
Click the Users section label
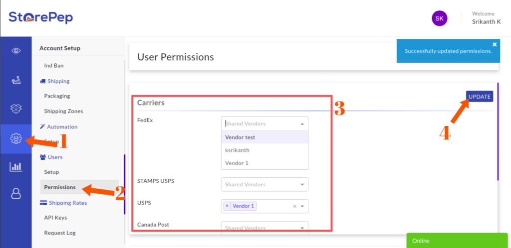click(x=55, y=157)
